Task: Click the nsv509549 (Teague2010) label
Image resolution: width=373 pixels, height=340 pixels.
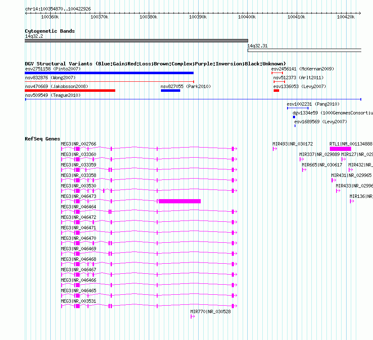Action: click(53, 96)
